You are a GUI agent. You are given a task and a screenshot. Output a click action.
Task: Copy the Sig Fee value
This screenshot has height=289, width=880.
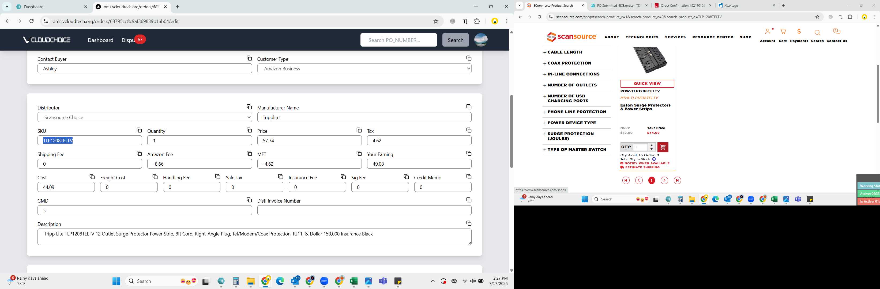[x=406, y=177]
